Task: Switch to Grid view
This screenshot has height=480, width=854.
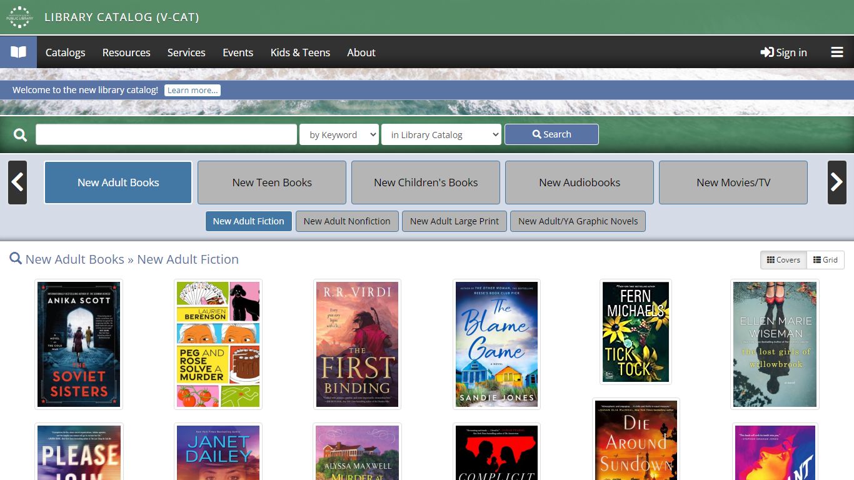Action: 825,260
